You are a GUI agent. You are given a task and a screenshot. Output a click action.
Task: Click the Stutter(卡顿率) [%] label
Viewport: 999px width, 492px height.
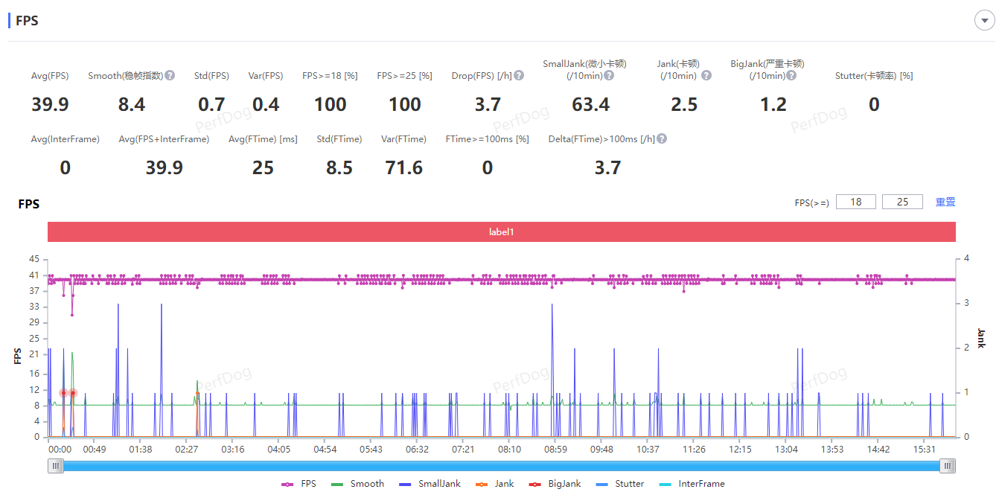click(x=874, y=75)
